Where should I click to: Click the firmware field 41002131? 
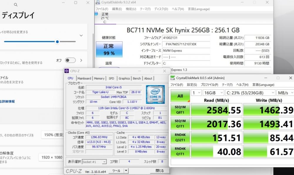(x=186, y=38)
